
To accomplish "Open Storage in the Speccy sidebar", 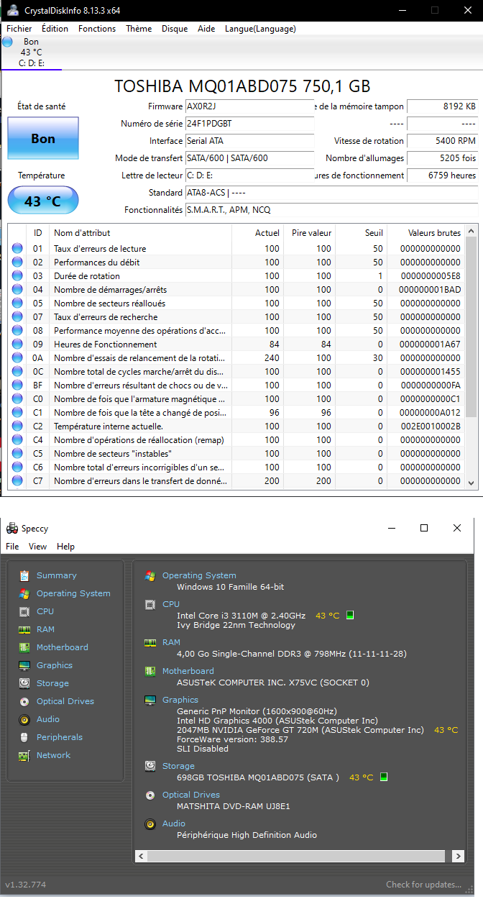I will 52,683.
